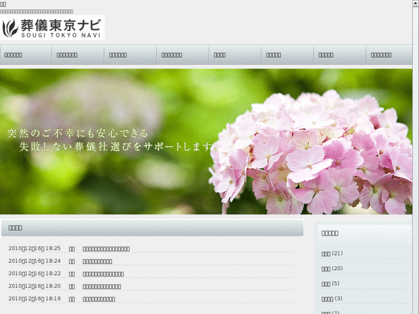Open the last navigation menu item
This screenshot has width=419, height=314.
click(x=381, y=55)
